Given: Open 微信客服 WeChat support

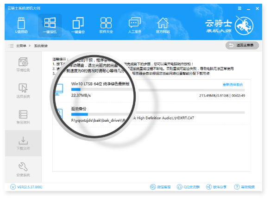Looking at the screenshot, I should coord(164,187).
